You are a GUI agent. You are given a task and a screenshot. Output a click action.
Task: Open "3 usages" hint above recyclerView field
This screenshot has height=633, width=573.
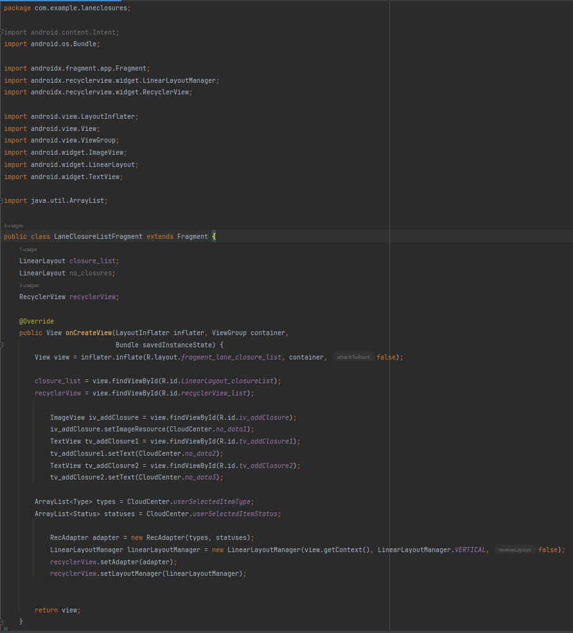(x=30, y=285)
